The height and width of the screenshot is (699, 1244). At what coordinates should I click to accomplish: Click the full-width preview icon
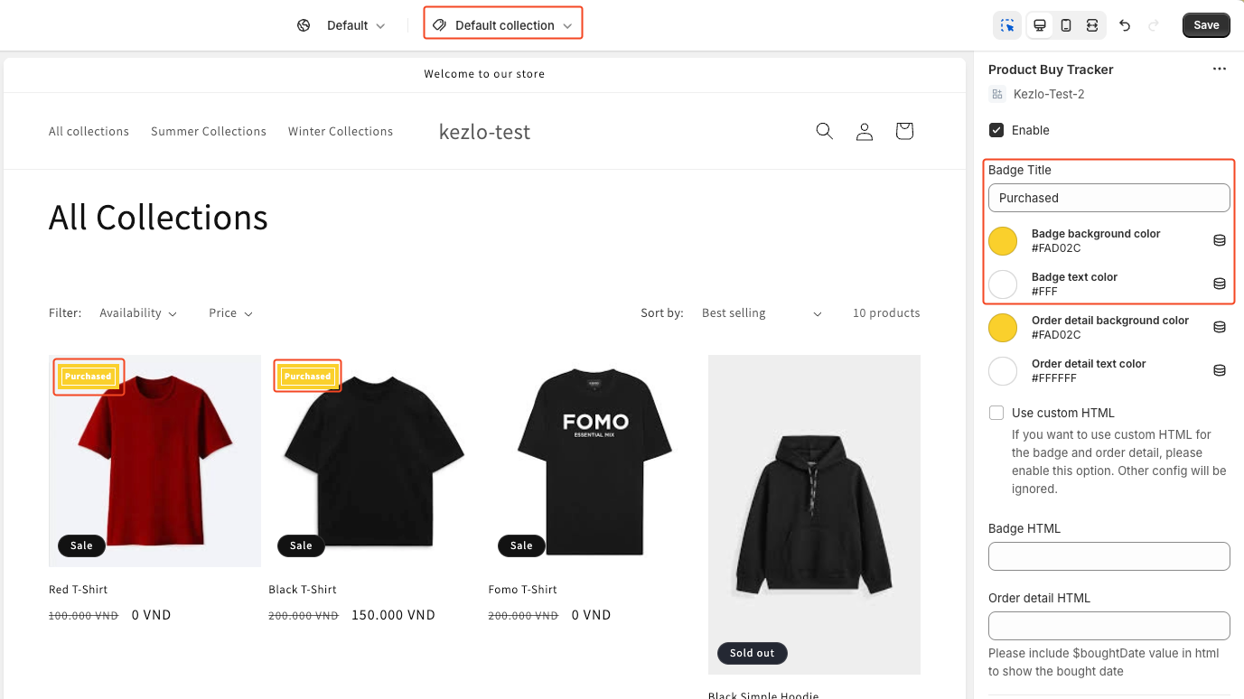(x=1092, y=25)
